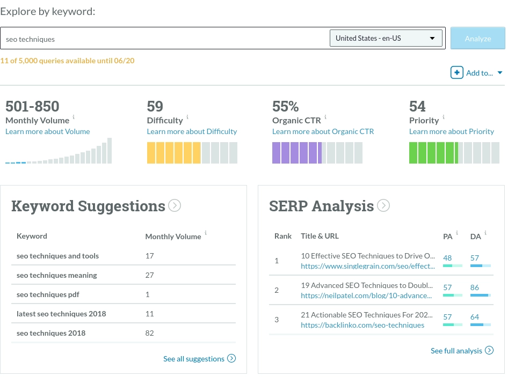Click title '10 Effective SEO Techniques to Drive O...'
515x377 pixels.
click(367, 256)
